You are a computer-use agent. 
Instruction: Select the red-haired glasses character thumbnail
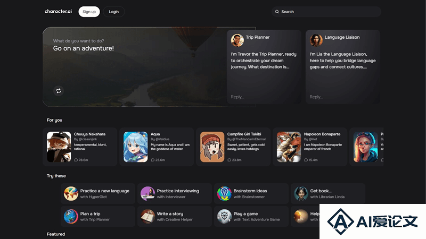point(365,147)
